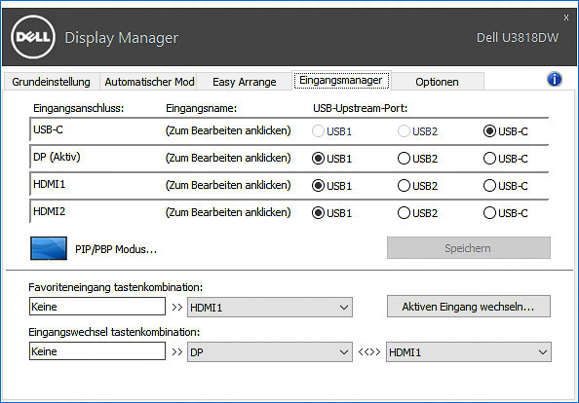Edit the input name for HDMI2
The image size is (579, 403).
(x=228, y=212)
